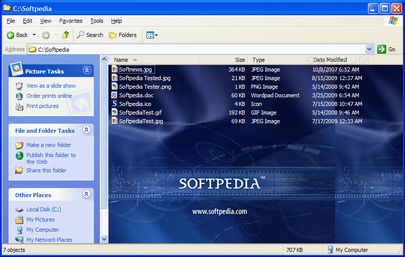Click View as a slide show
405x257 pixels.
point(51,86)
